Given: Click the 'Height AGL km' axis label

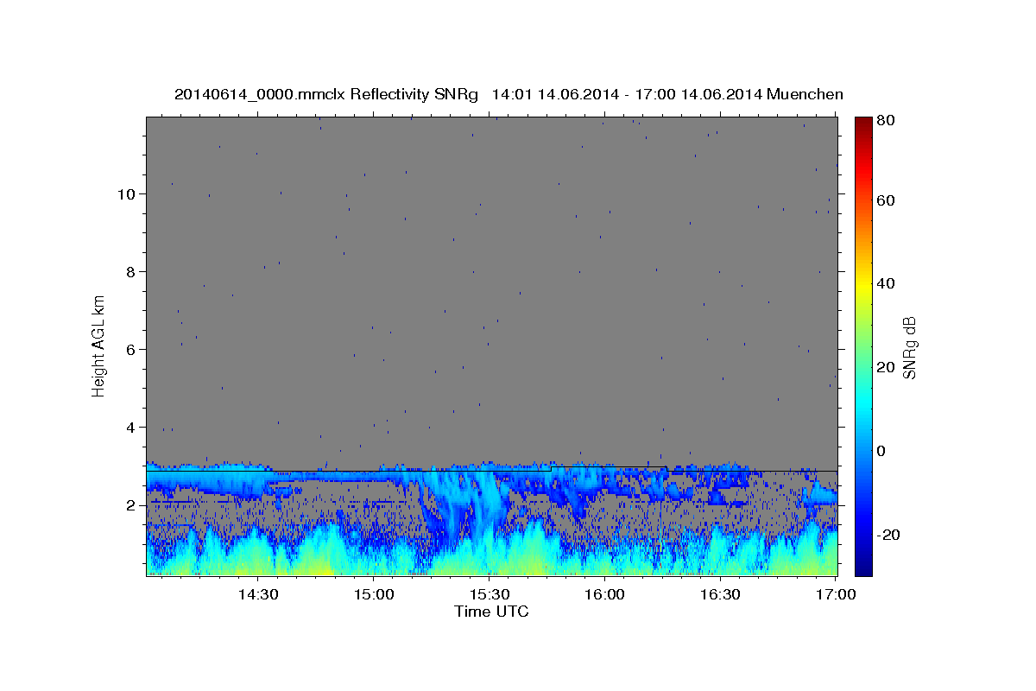Looking at the screenshot, I should [x=99, y=345].
